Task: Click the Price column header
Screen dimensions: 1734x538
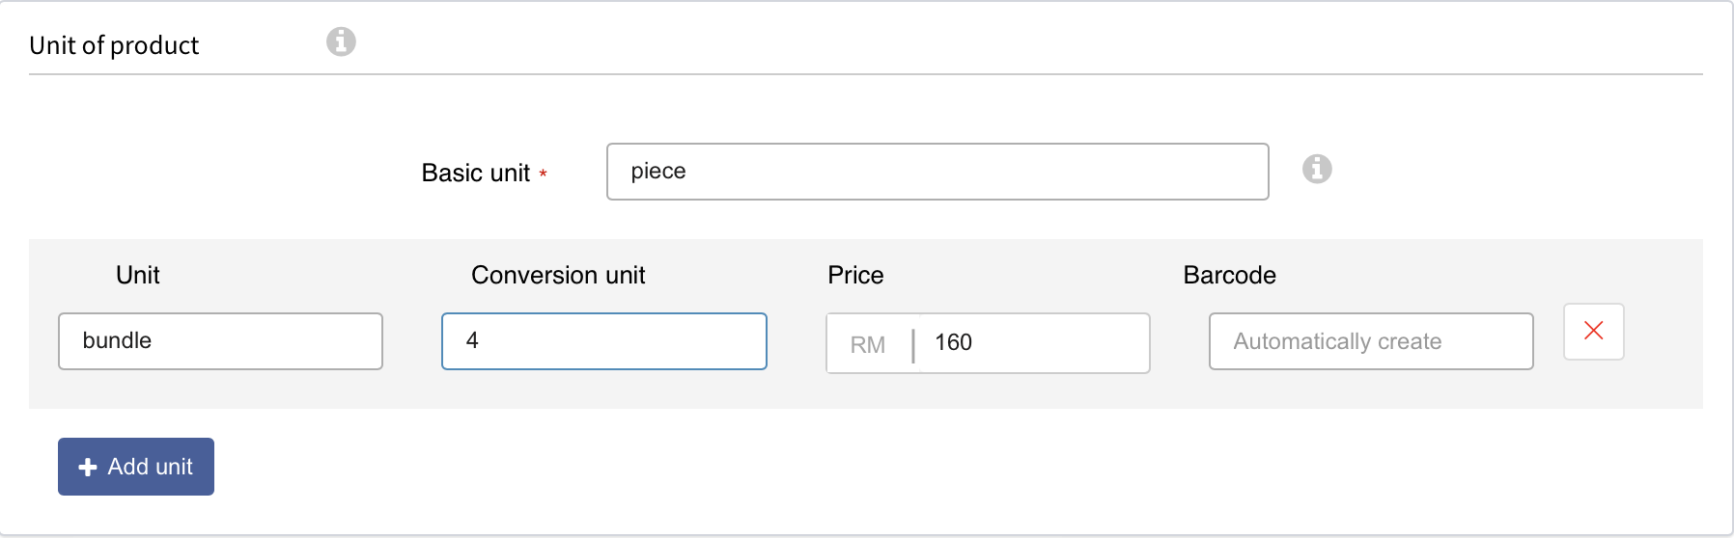Action: 855,276
